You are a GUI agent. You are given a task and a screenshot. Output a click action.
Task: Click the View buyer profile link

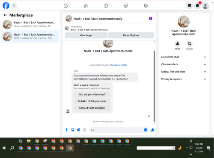(x=119, y=65)
